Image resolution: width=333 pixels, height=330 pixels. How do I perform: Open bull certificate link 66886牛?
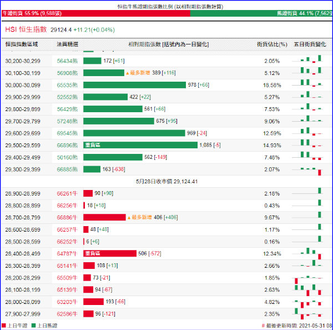click(67, 218)
